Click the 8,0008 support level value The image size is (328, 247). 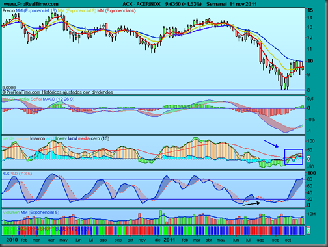9,88
